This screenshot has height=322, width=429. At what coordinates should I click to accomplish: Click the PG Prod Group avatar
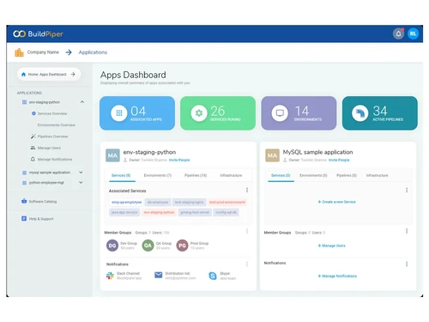[182, 246]
